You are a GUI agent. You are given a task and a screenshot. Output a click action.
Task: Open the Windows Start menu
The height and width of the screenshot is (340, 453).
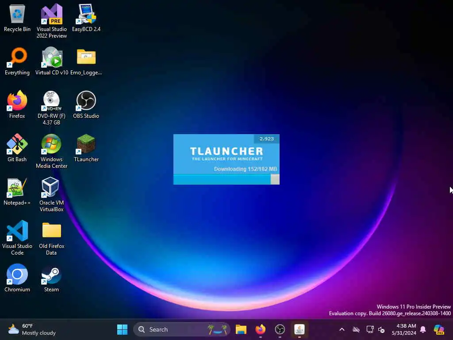[122, 329]
